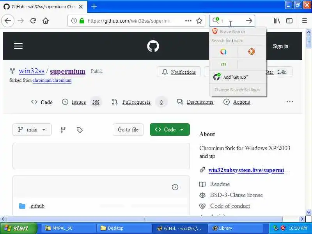
Task: Open the browser hamburger menu
Action: (305, 21)
